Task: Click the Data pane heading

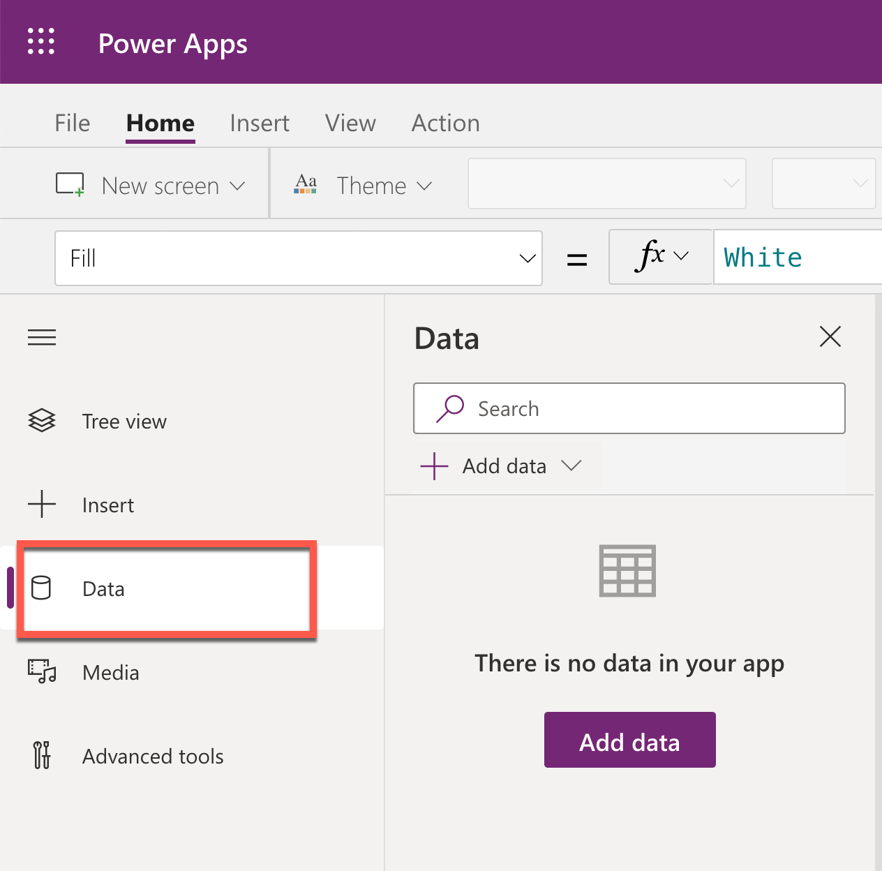Action: (447, 338)
